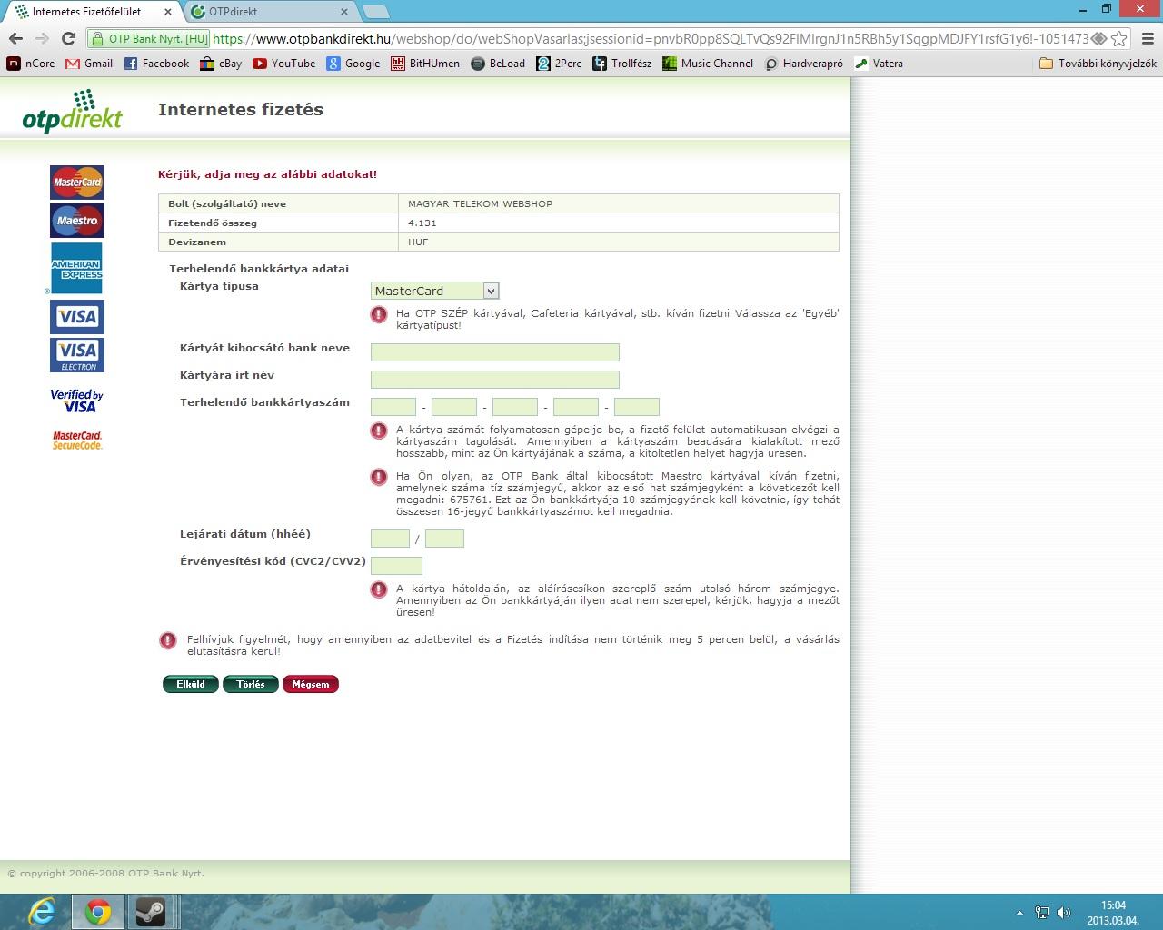Click the Mégsem cancel button
Screen dimensions: 1163x930
click(311, 684)
